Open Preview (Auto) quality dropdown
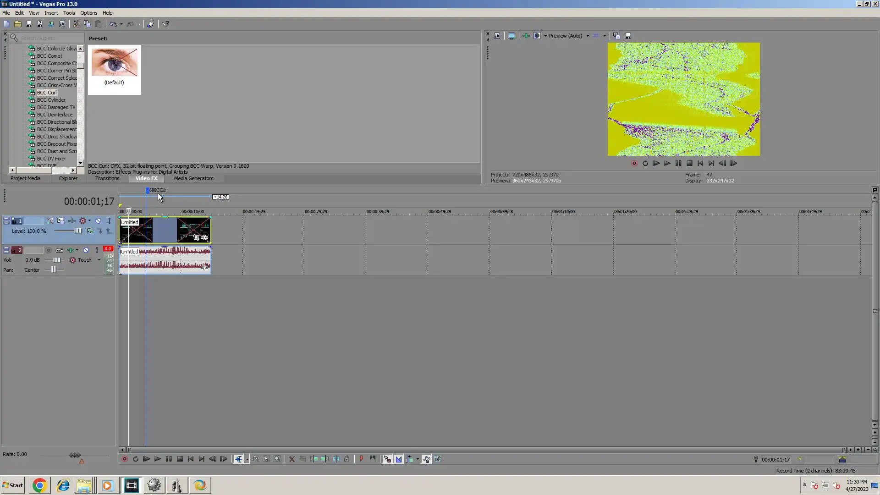This screenshot has width=880, height=495. click(x=588, y=36)
